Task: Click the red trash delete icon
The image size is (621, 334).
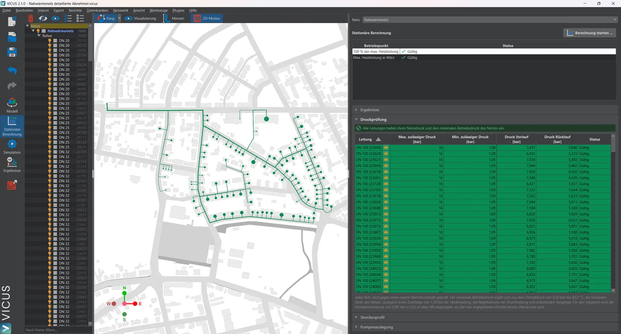Action: [x=31, y=18]
